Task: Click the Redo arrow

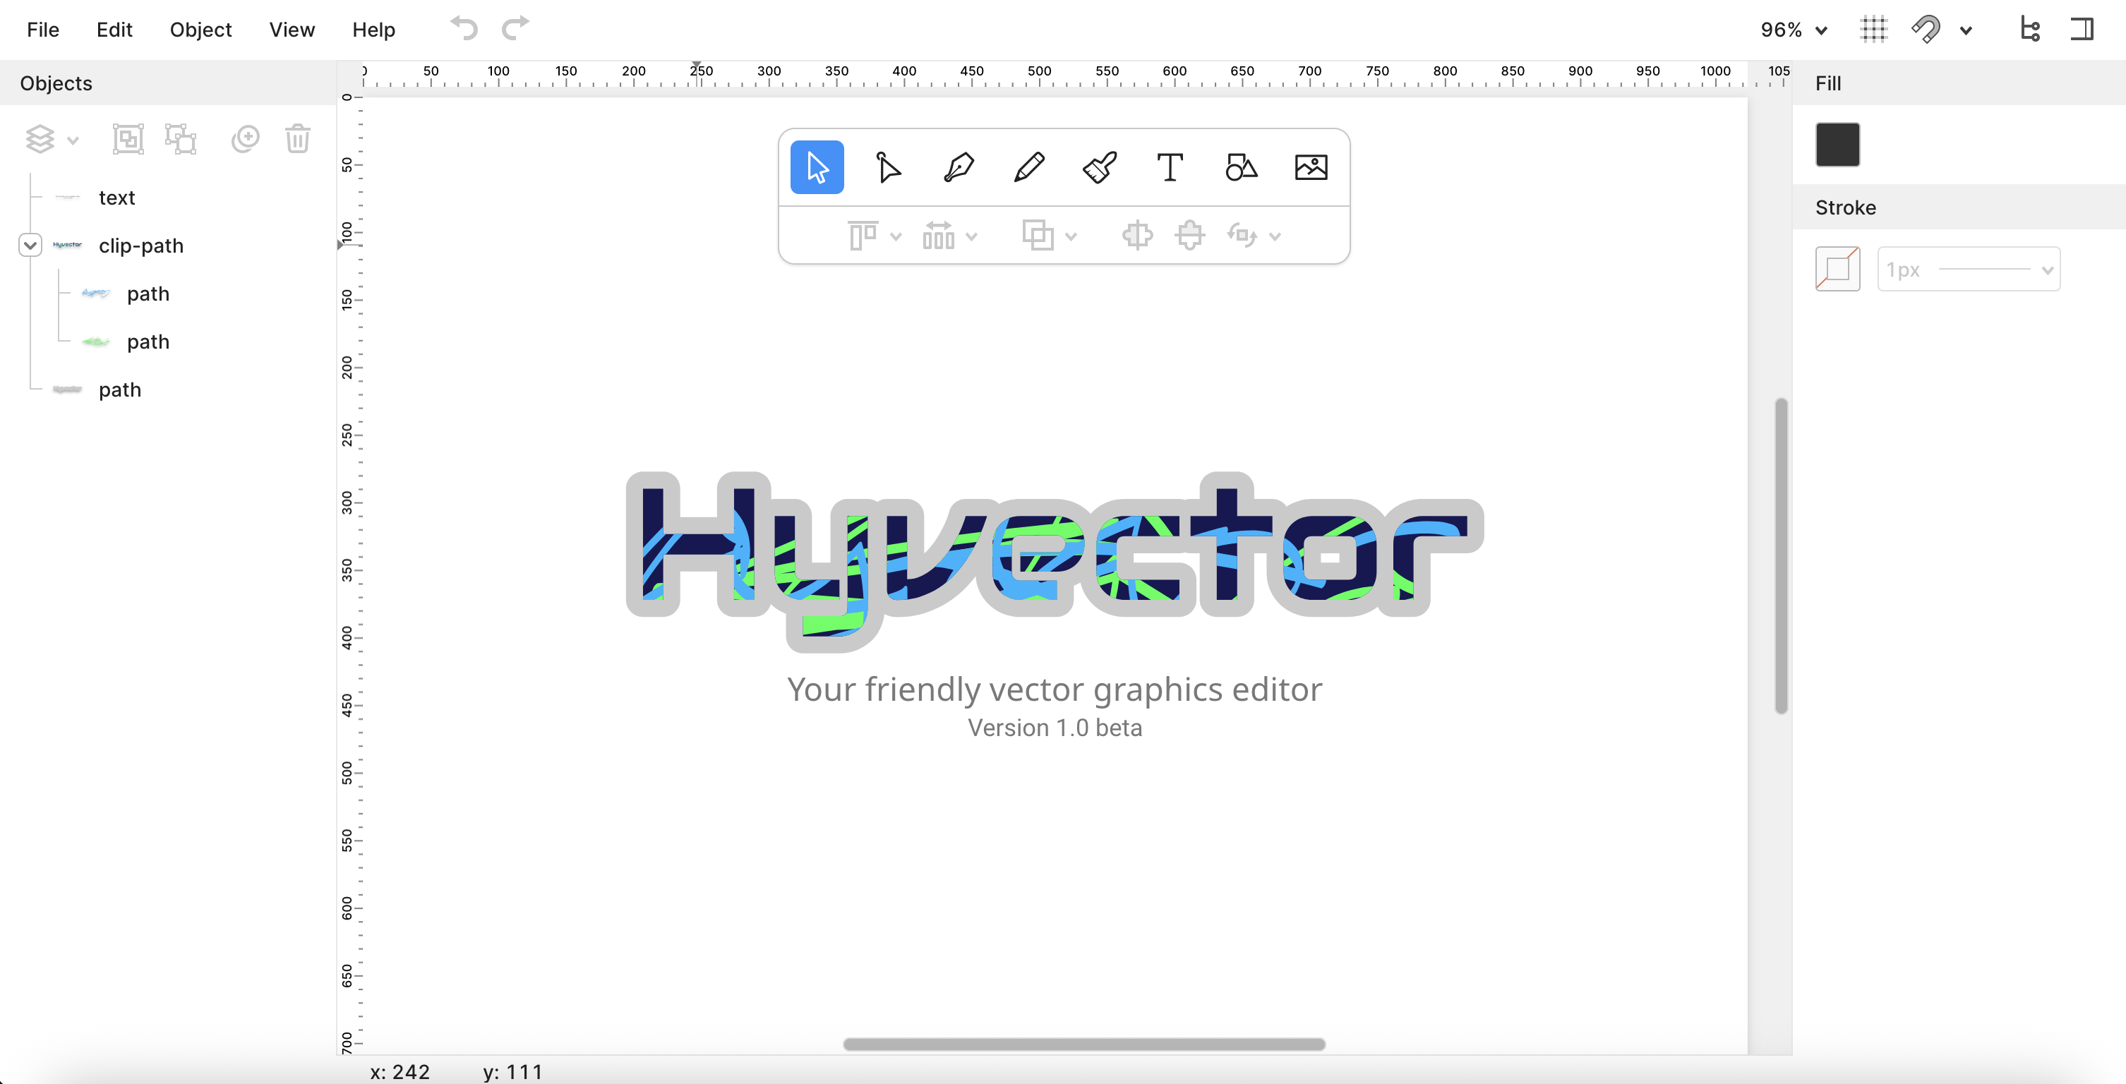Action: [x=516, y=29]
